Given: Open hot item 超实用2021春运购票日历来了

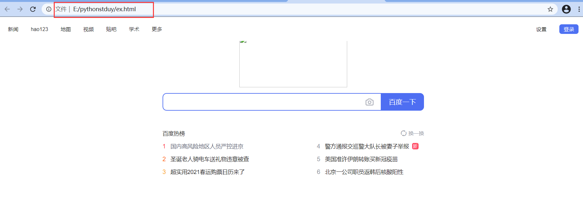Looking at the screenshot, I should click(207, 172).
